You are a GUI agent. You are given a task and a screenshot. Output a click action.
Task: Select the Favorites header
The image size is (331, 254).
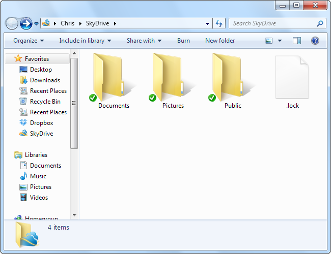37,58
